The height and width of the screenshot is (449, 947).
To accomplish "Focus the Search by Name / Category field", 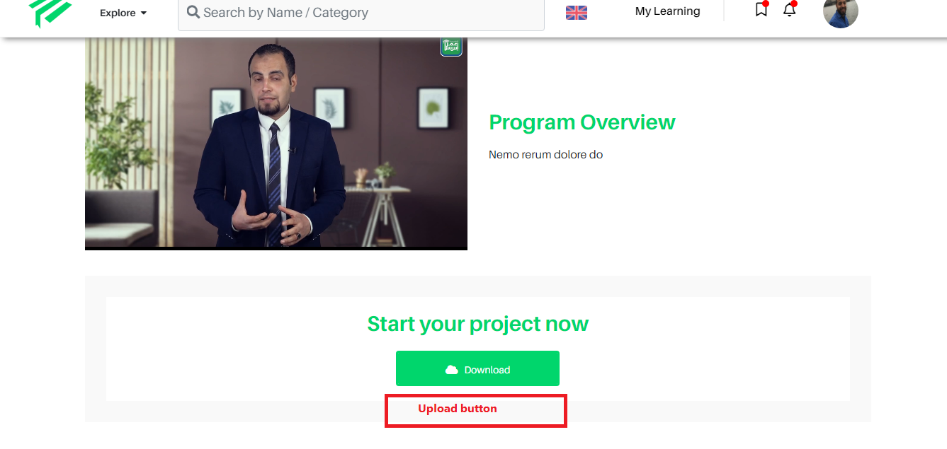I will (361, 13).
